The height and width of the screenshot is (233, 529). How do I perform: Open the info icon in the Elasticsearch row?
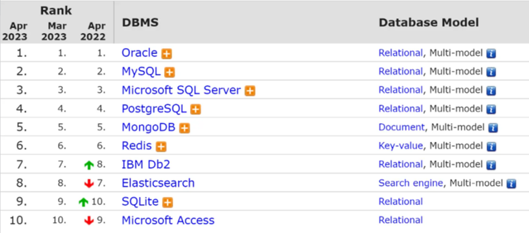coord(512,184)
